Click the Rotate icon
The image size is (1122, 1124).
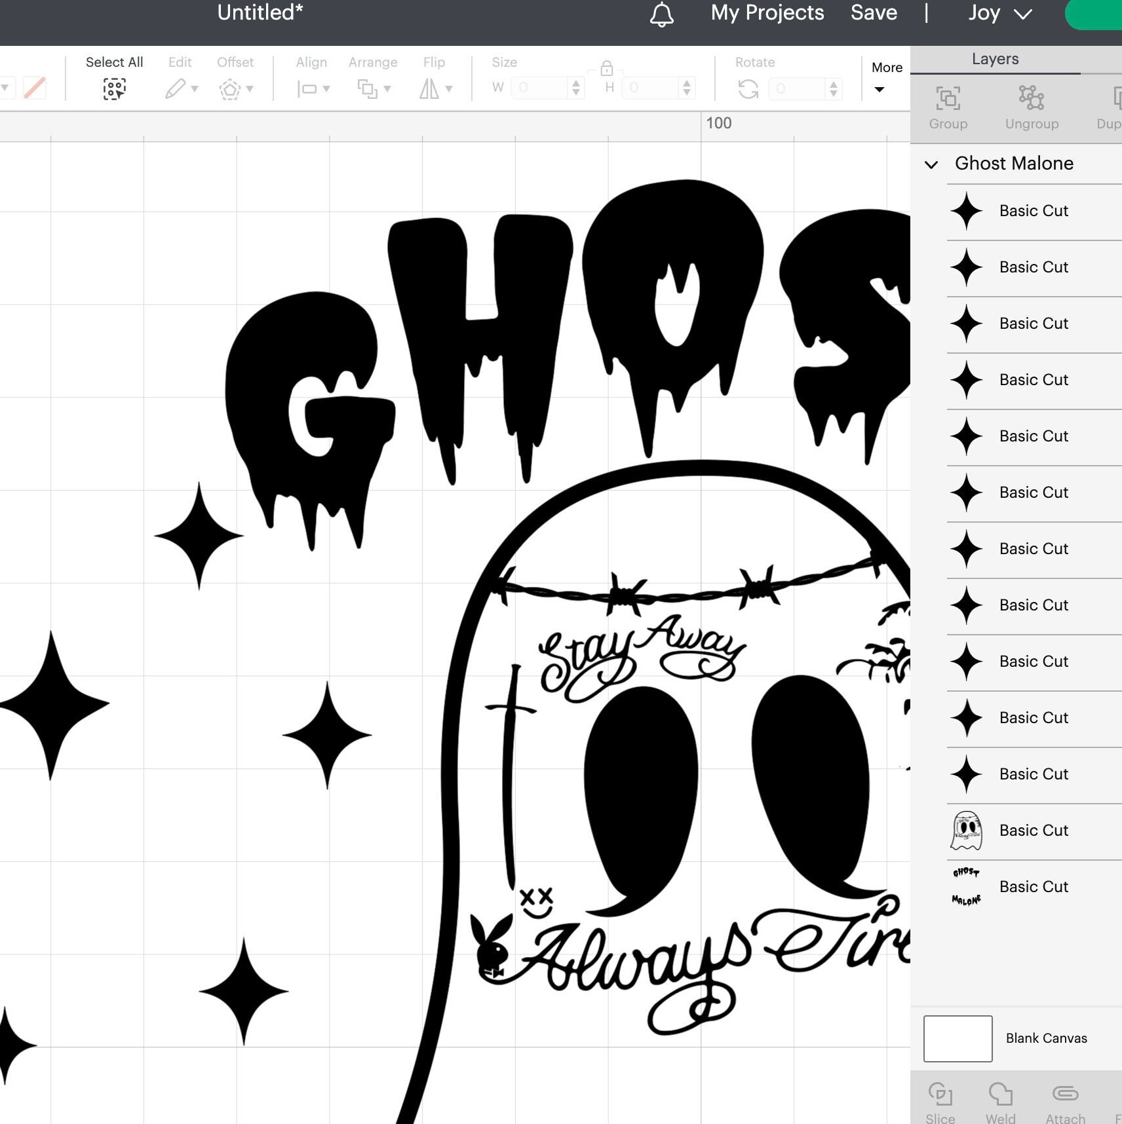748,88
